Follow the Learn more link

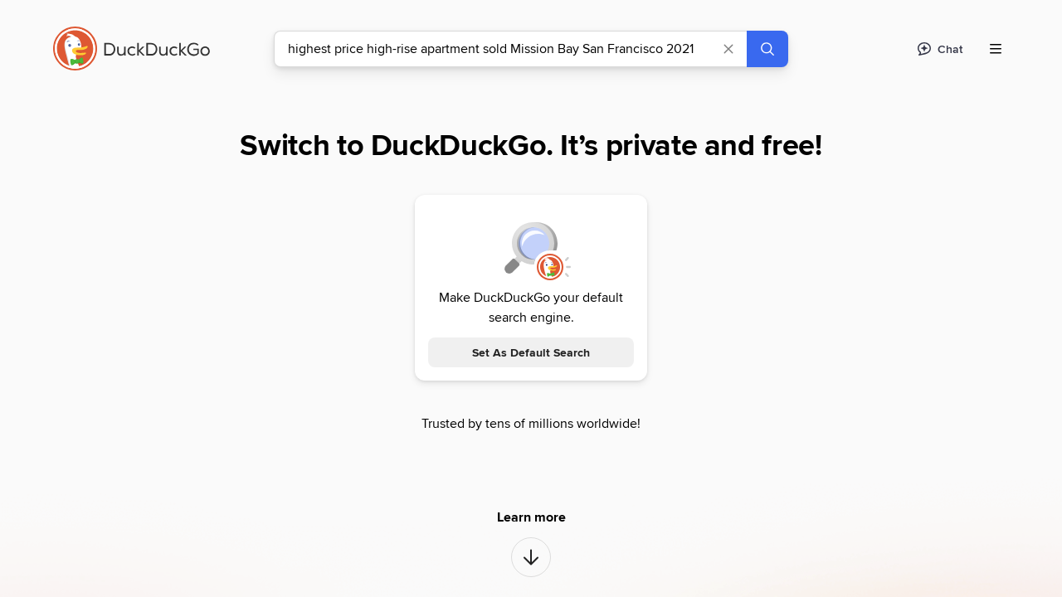coord(531,517)
